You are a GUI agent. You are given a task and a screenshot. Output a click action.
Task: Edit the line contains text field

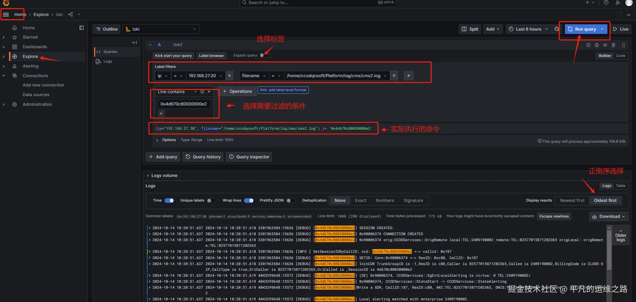tap(184, 104)
